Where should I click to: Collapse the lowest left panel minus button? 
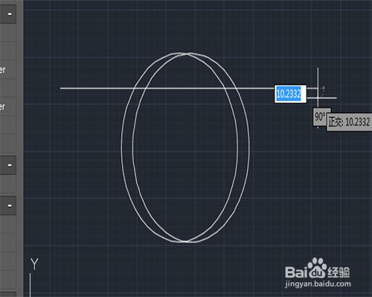8,206
